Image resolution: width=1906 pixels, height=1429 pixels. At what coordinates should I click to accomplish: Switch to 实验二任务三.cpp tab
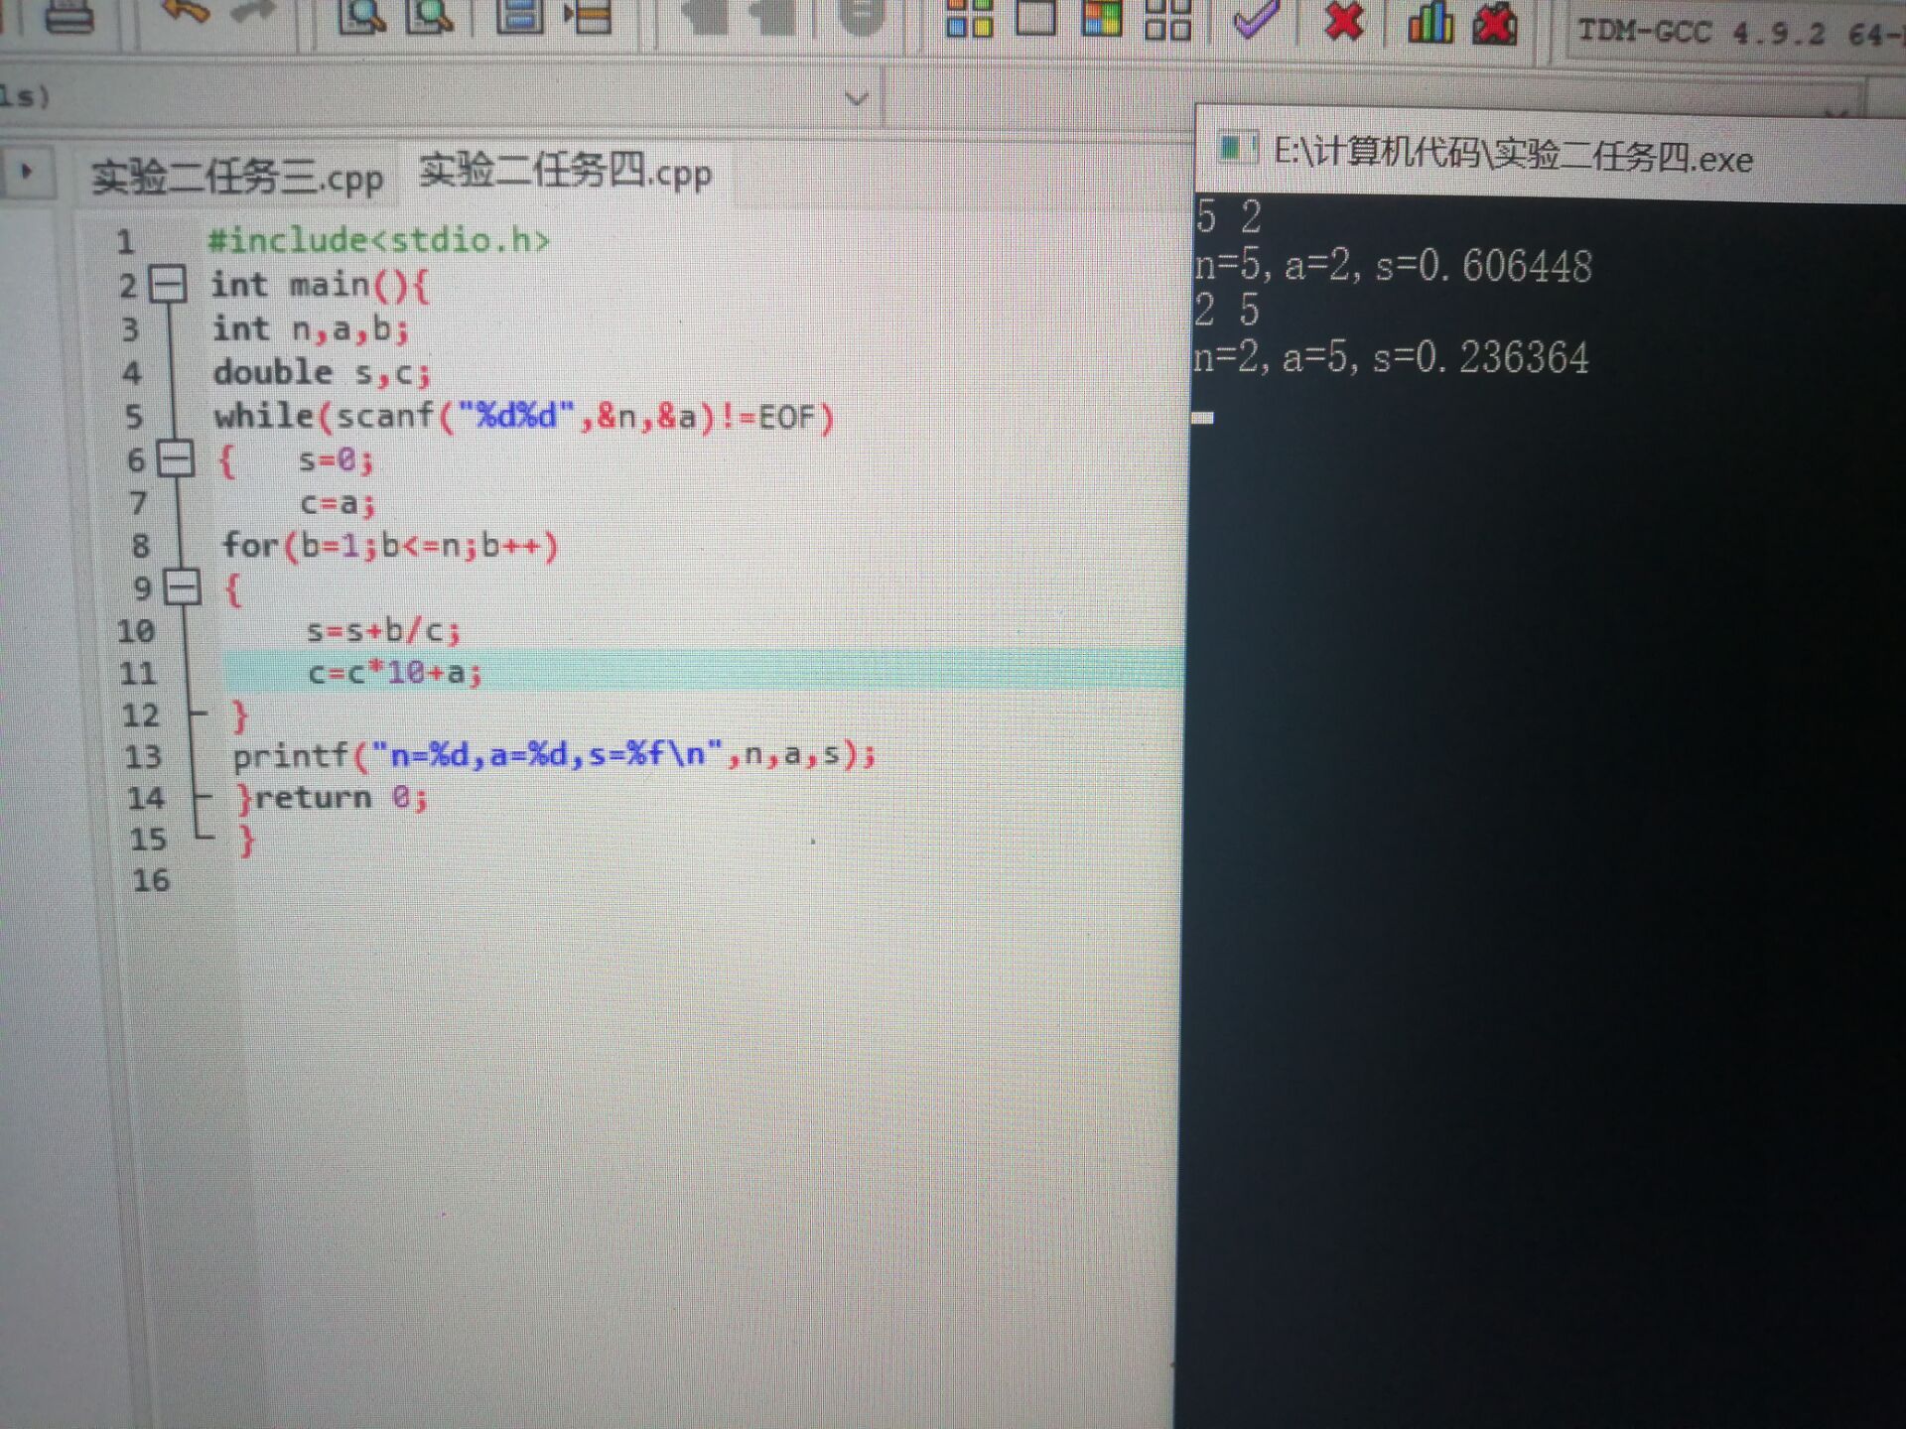click(x=237, y=178)
